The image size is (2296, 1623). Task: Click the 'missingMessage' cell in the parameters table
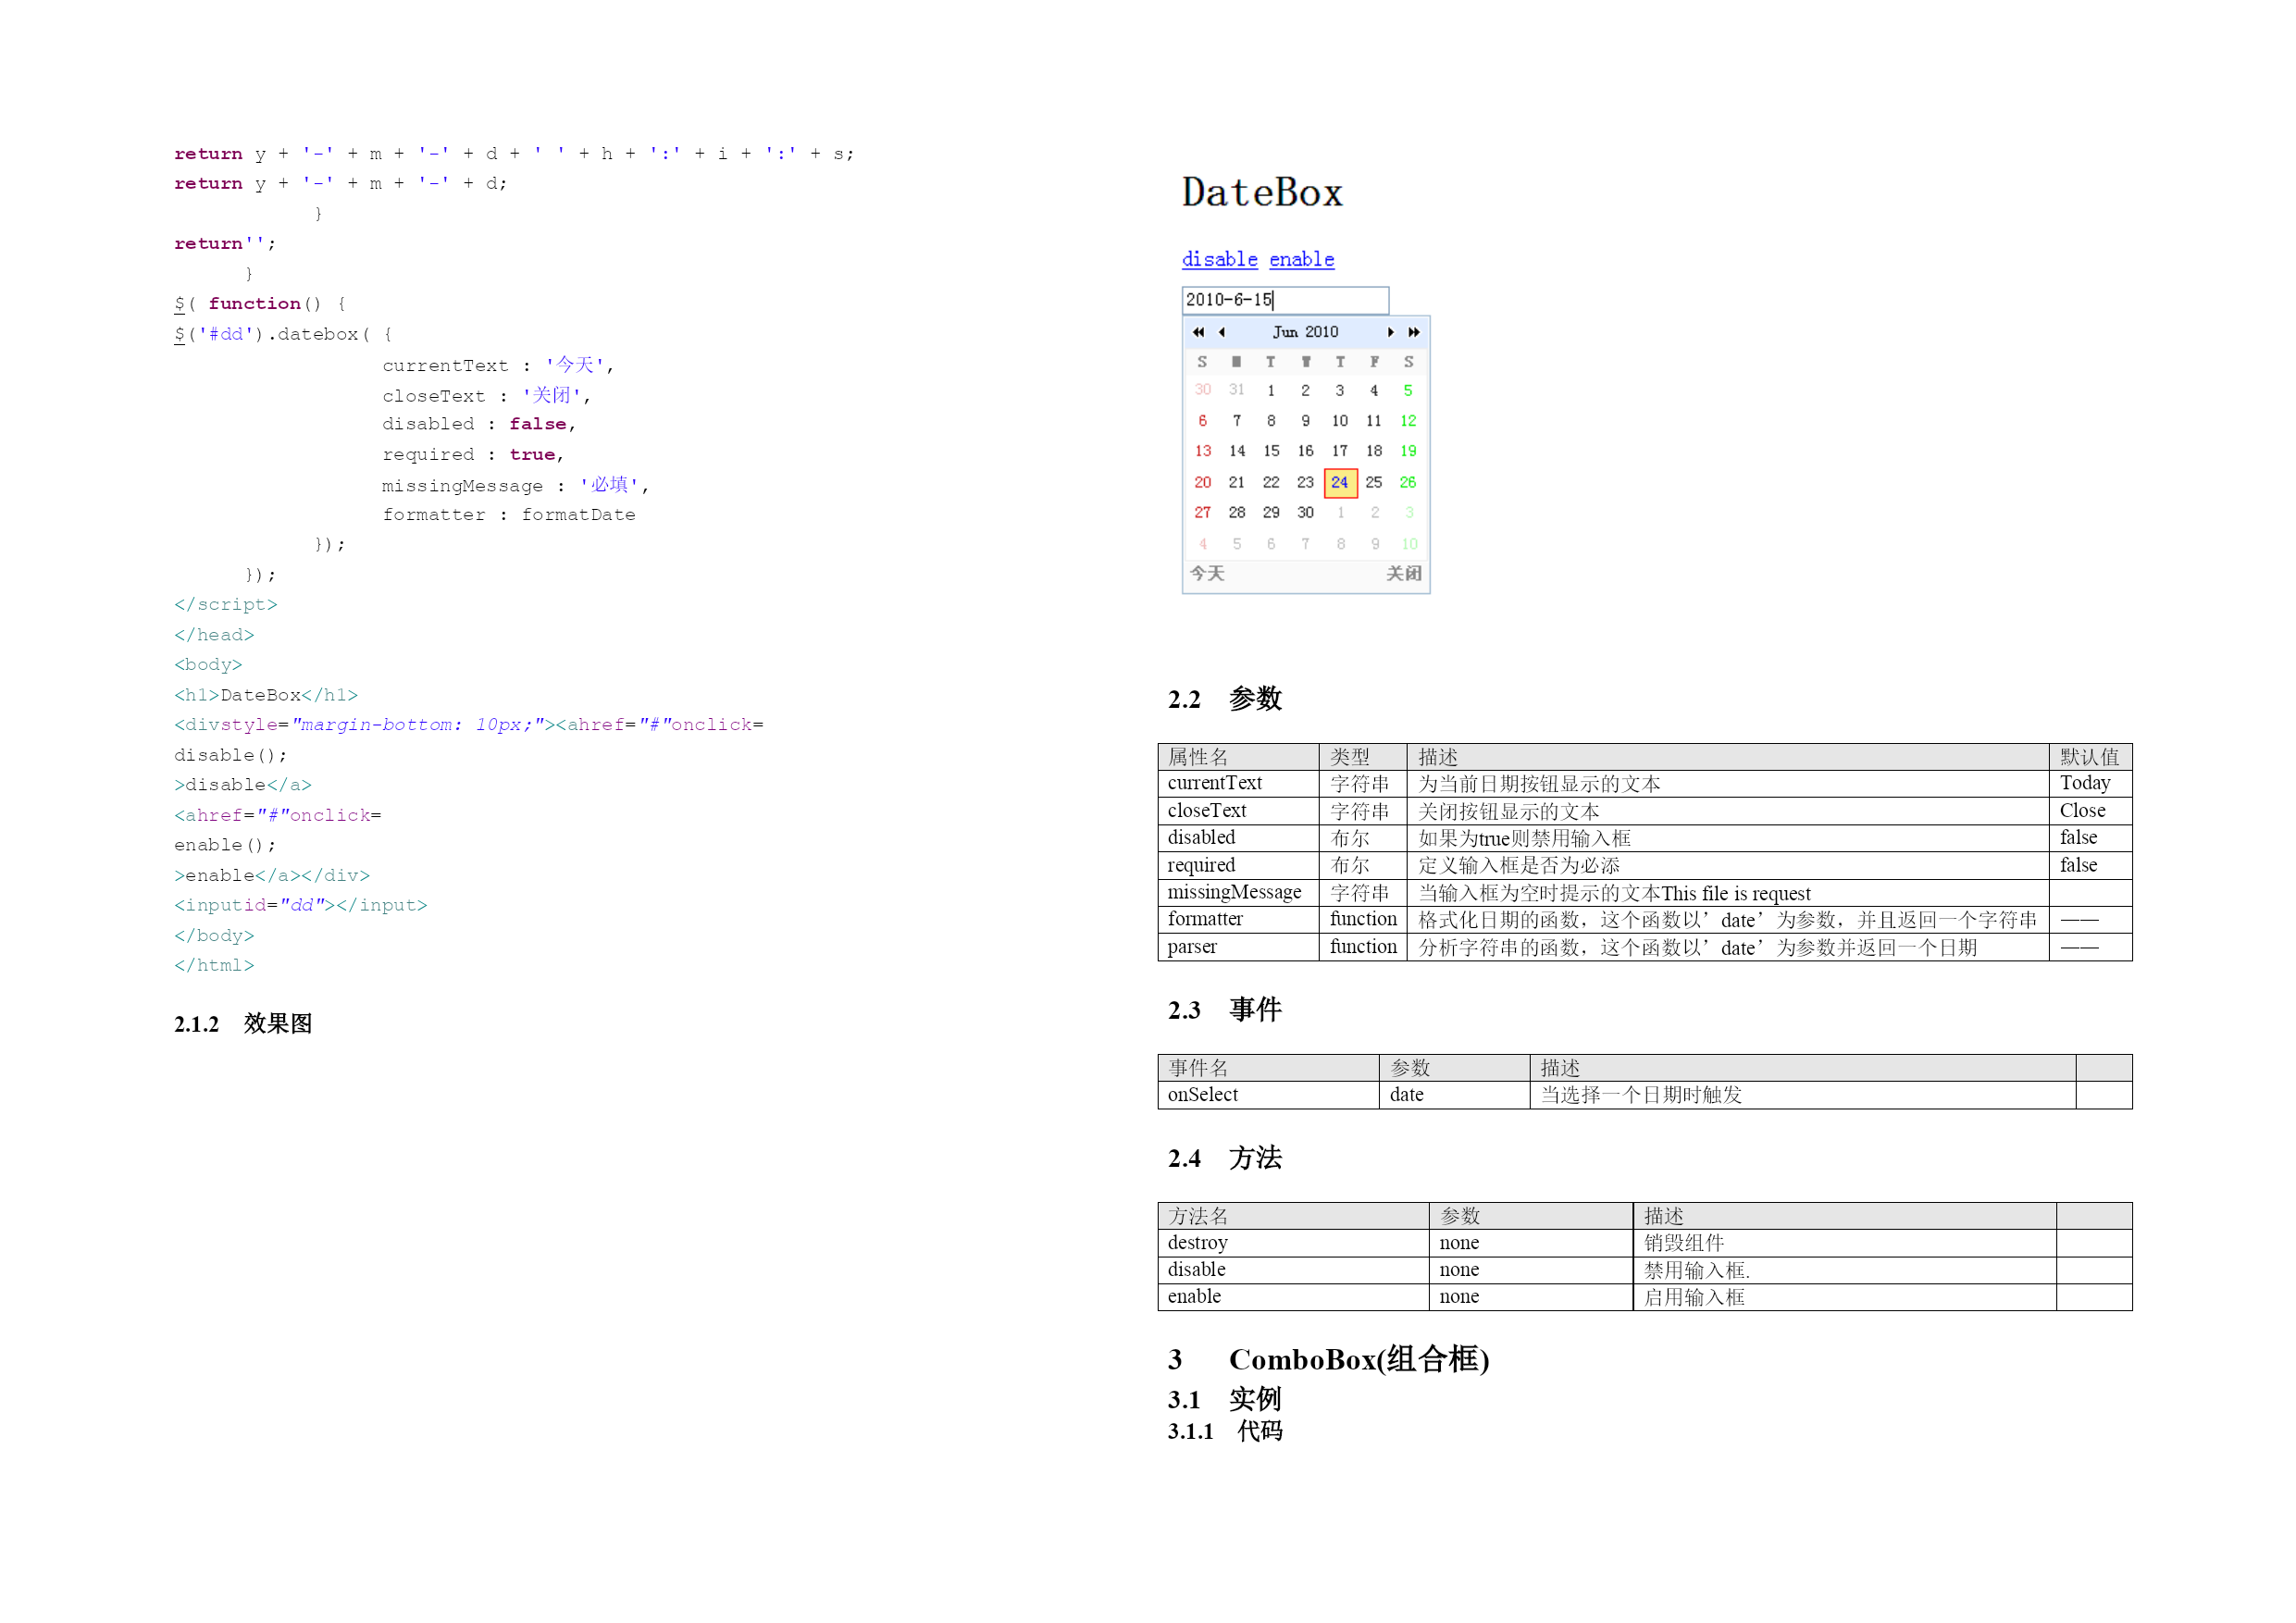coord(1238,892)
